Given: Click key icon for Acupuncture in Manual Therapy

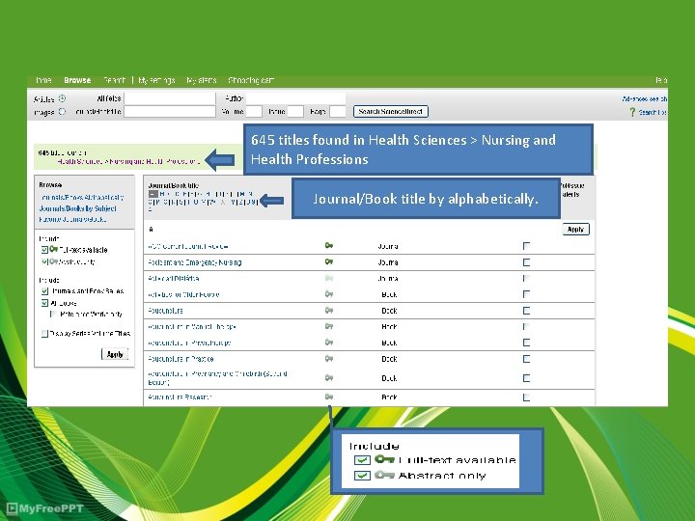Looking at the screenshot, I should point(329,326).
